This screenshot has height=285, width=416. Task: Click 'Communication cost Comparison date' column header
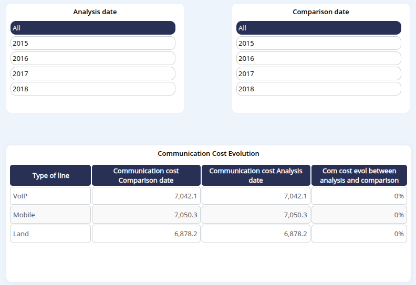click(x=146, y=175)
